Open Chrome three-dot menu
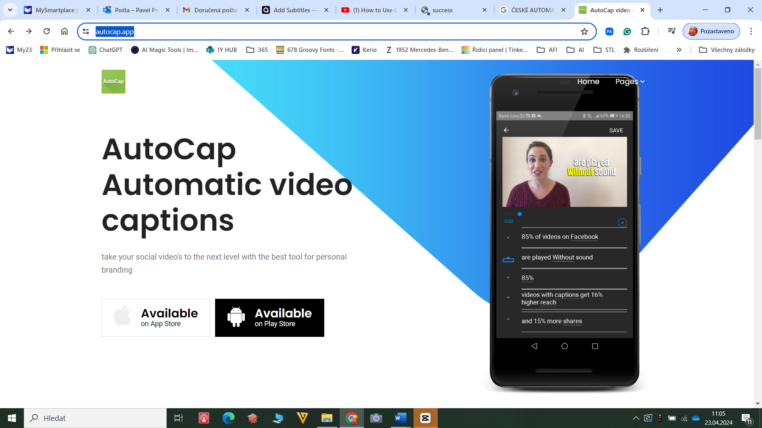This screenshot has width=762, height=428. click(751, 31)
